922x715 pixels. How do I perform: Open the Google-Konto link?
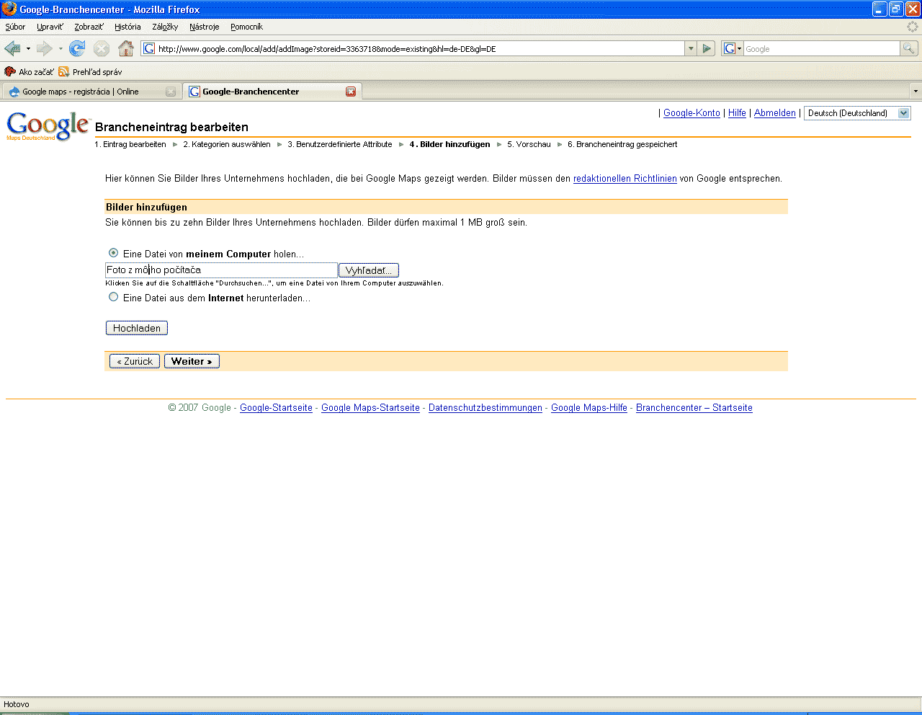coord(691,113)
